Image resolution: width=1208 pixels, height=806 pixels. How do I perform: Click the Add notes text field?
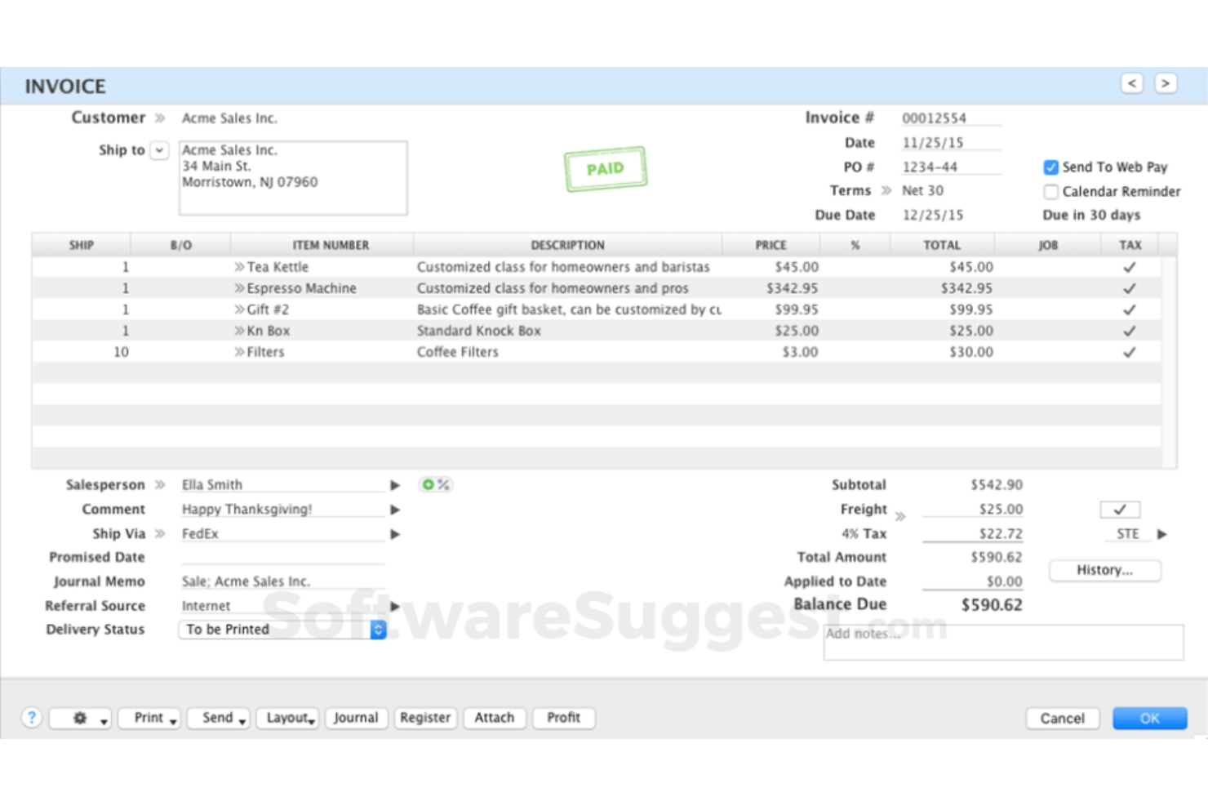(1003, 643)
